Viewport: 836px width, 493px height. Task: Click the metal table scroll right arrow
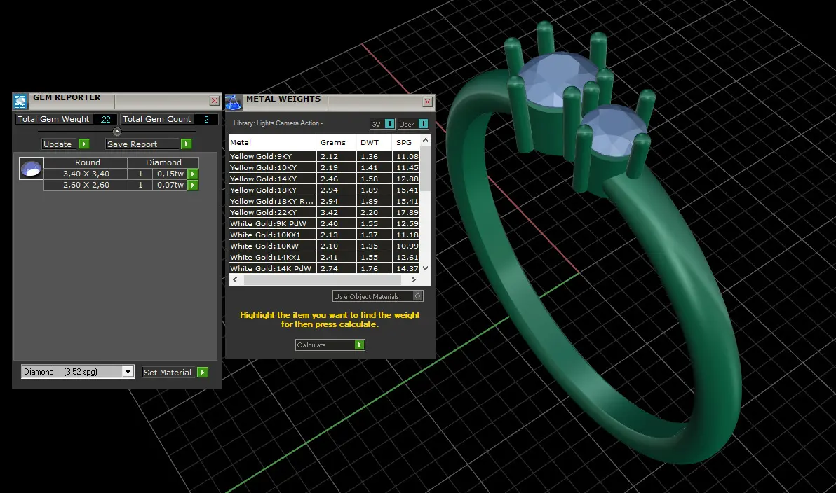(x=413, y=279)
